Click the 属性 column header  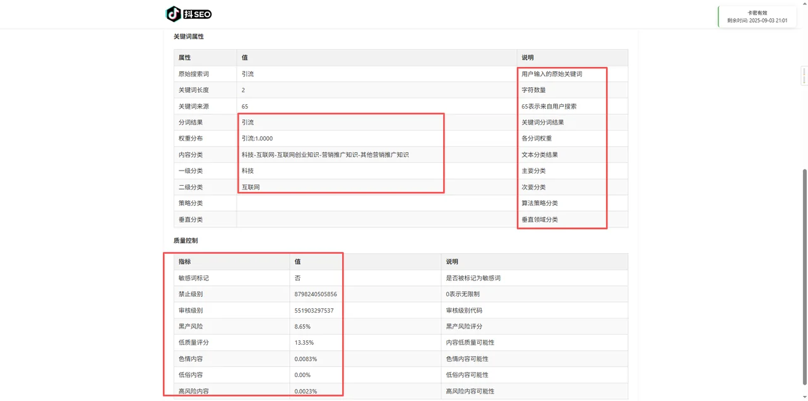[x=205, y=57]
